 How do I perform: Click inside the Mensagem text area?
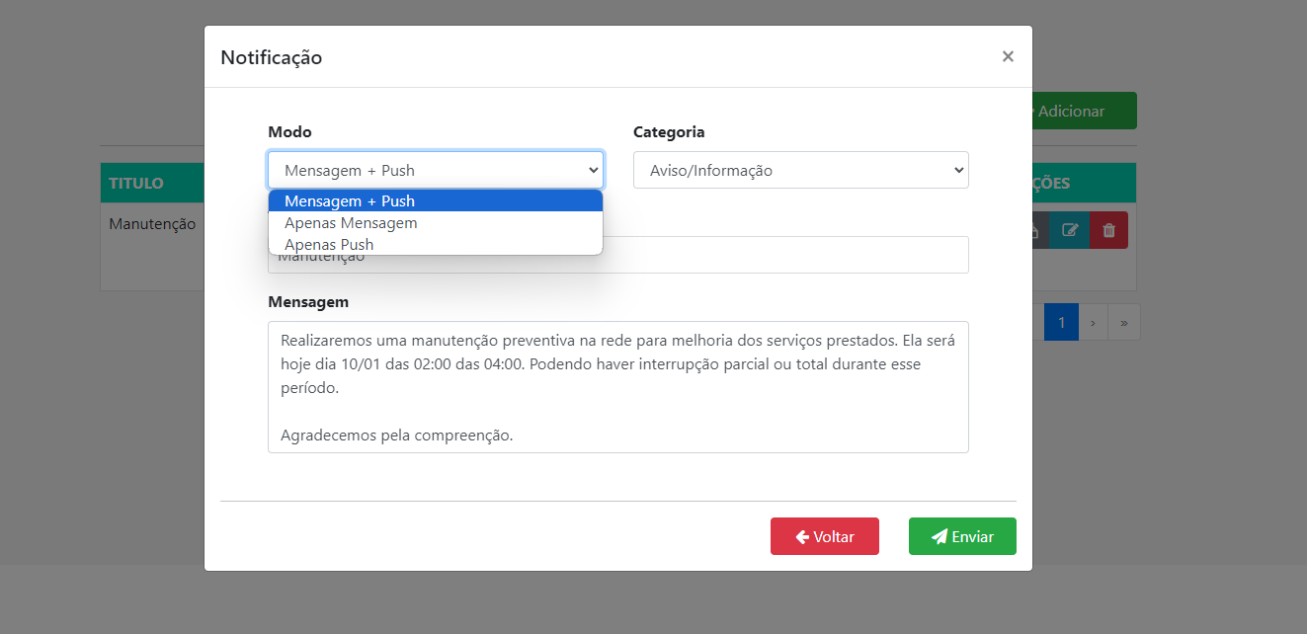[617, 385]
